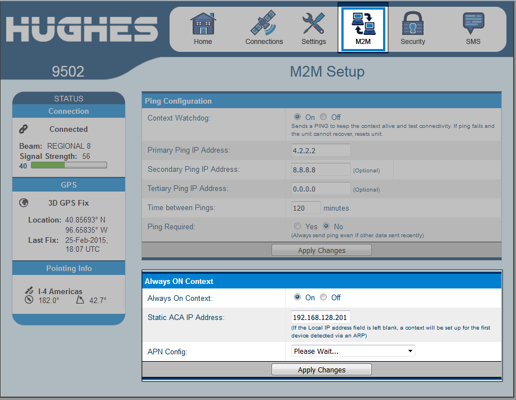Click the 3D GPS Fix text

pos(69,203)
